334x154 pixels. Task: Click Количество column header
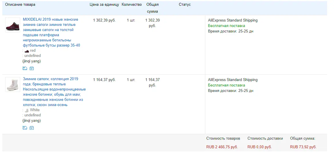132,5
